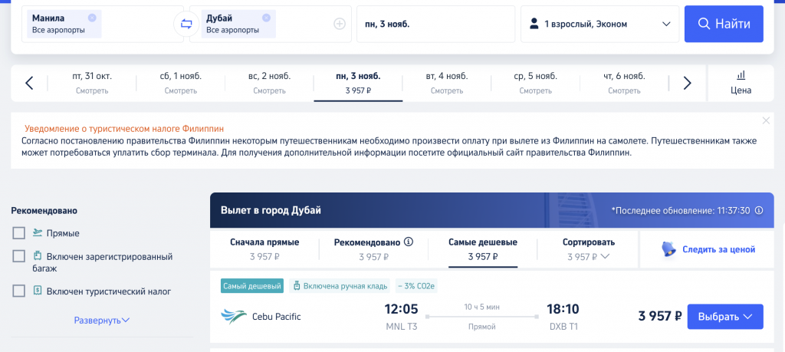This screenshot has height=352, width=785.
Task: Click info icon next to Рекомендовано
Action: (409, 242)
